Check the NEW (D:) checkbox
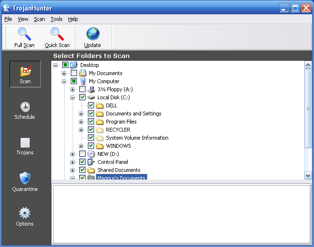The image size is (314, 247). 82,154
